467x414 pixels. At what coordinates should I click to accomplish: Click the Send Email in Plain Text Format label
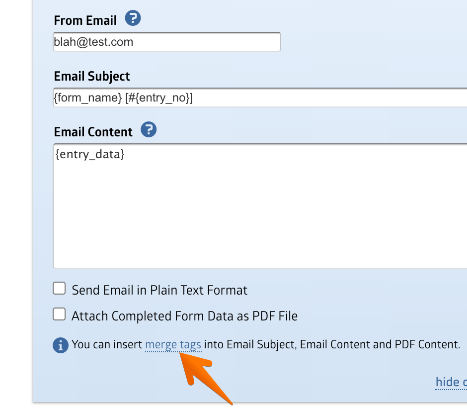click(159, 290)
